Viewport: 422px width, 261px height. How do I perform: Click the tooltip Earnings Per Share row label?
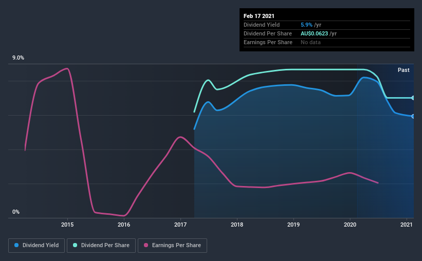[268, 42]
